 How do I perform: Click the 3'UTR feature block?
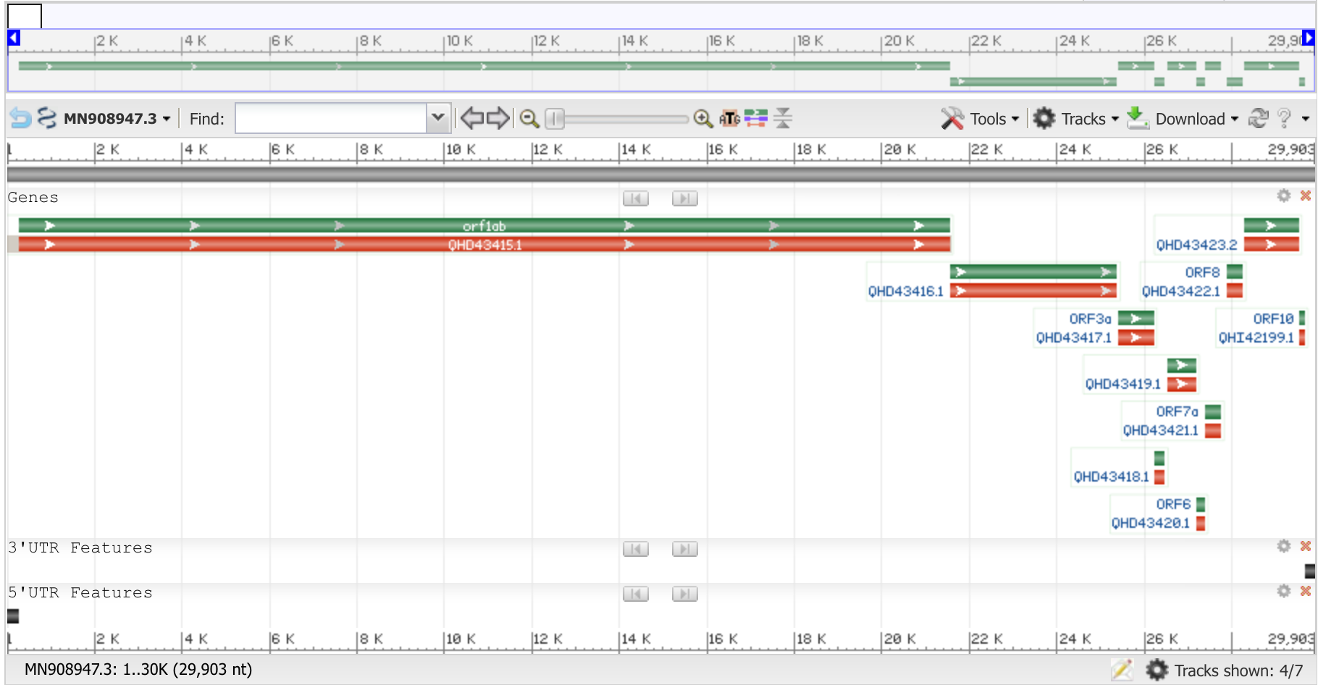pos(1309,571)
